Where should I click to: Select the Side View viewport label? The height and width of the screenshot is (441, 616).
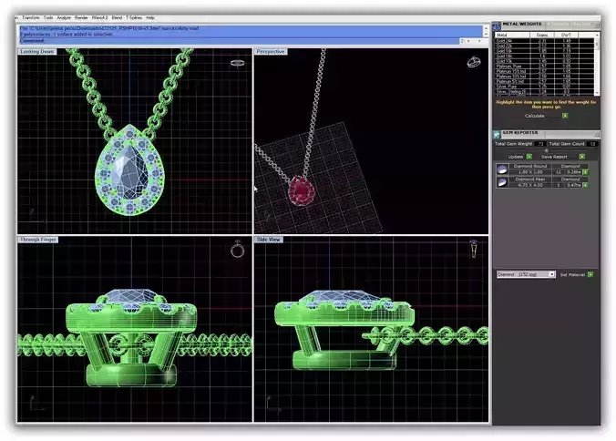(x=268, y=240)
